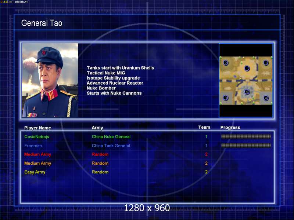Click 'Tactical Nuke MiG' line
294x220 pixels.
[106, 73]
